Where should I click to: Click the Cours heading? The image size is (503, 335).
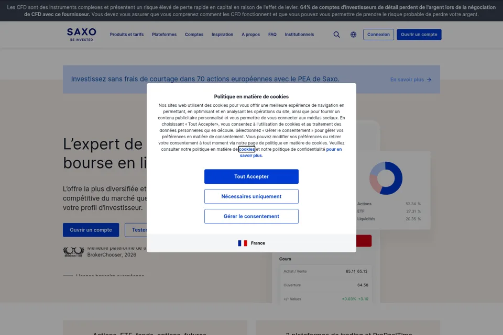pos(285,259)
